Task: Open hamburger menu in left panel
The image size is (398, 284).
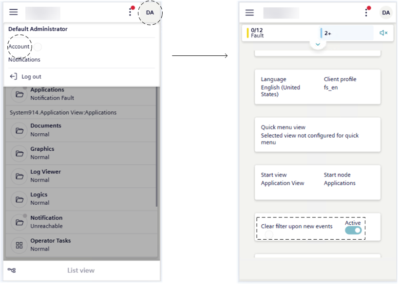Action: 14,12
